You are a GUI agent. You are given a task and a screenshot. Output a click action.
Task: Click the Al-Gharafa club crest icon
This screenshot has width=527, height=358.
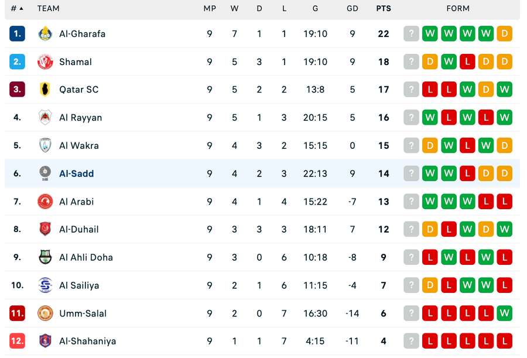coord(45,34)
